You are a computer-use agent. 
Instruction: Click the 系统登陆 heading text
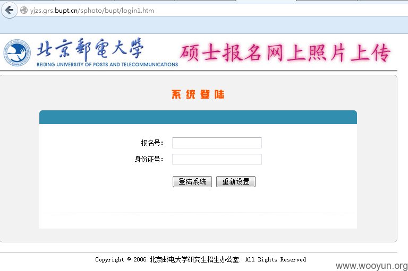click(x=198, y=94)
